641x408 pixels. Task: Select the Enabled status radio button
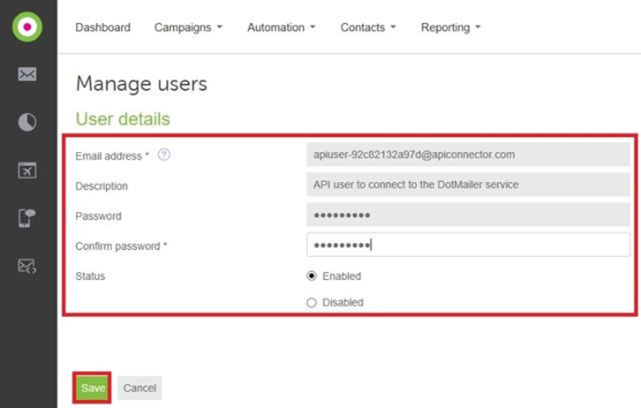311,276
